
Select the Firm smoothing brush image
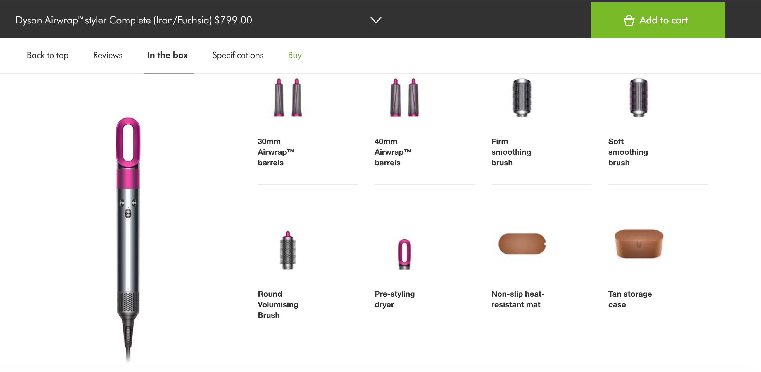click(521, 98)
